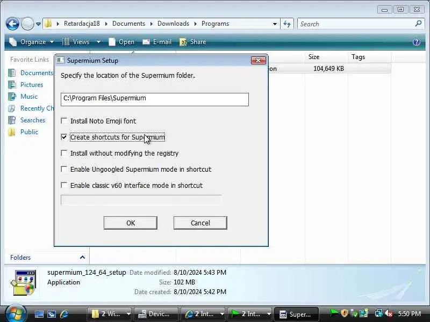Image resolution: width=430 pixels, height=322 pixels.
Task: Open the address bar history dropdown
Action: coord(275,24)
